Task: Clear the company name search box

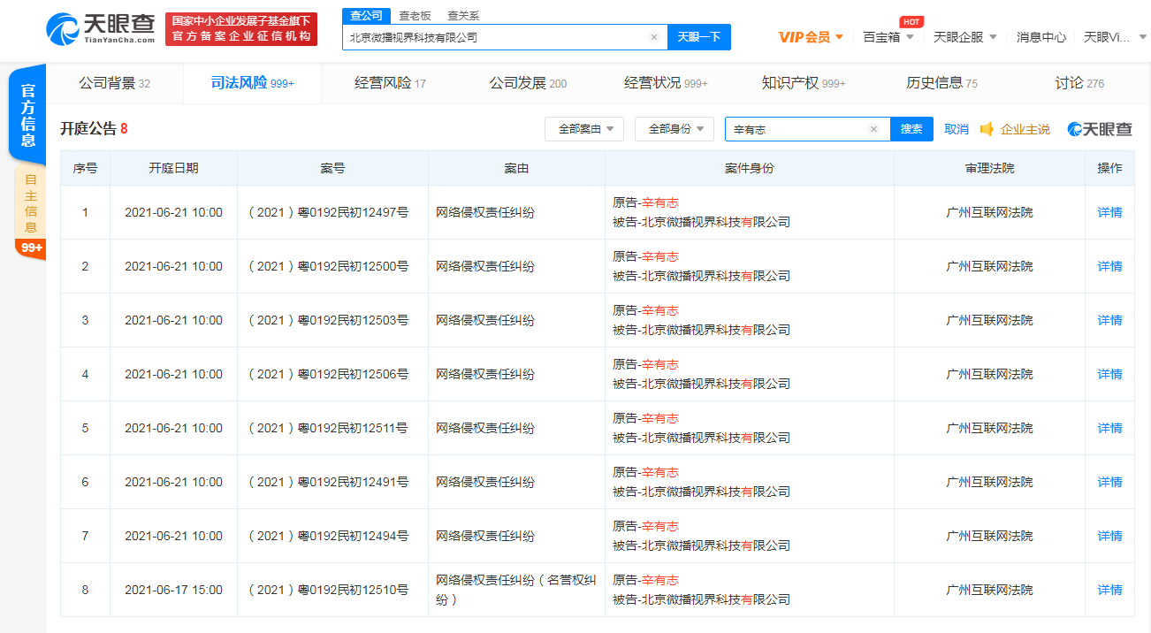Action: (654, 37)
